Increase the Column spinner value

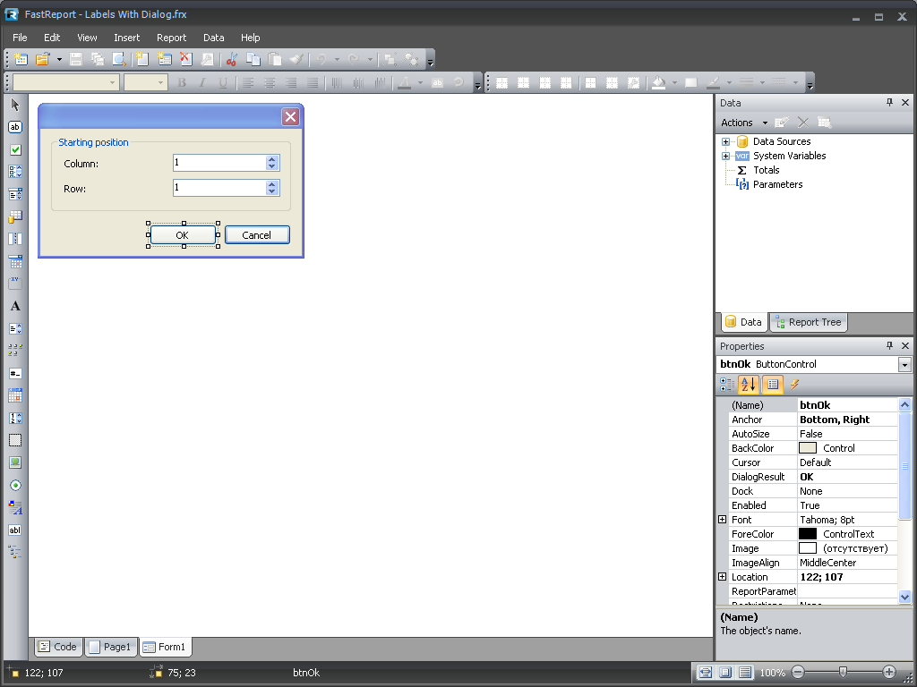pos(272,159)
